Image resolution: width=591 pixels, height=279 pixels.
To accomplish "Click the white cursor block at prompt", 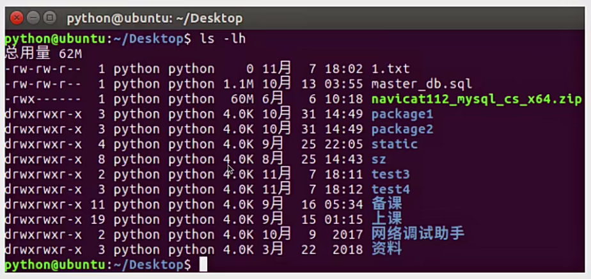I will point(203,264).
